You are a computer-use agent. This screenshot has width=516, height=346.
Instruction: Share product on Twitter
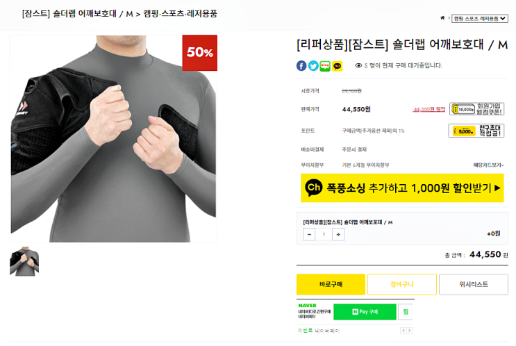click(313, 66)
